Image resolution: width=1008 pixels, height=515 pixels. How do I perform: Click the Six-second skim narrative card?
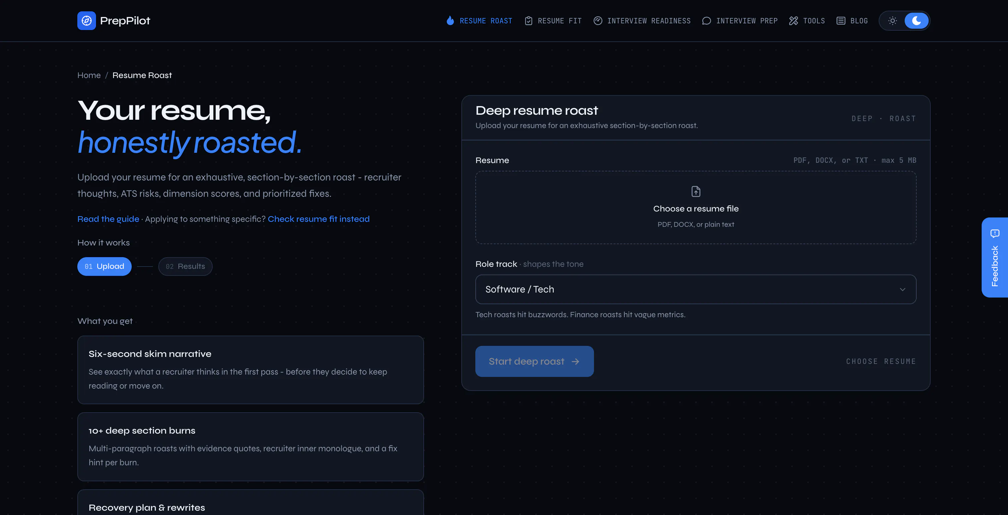250,370
